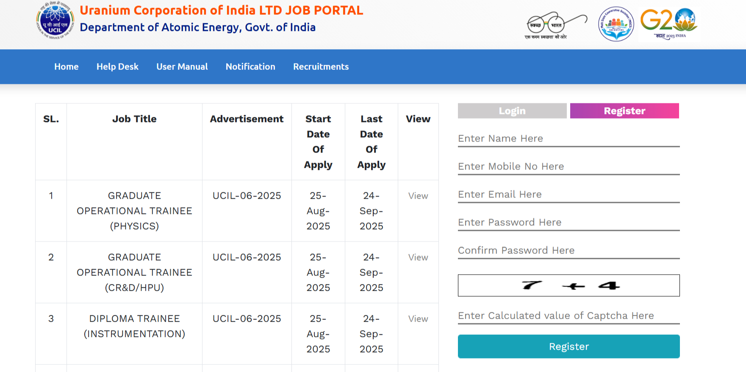The image size is (746, 372).
Task: Open the User Manual menu item
Action: [182, 67]
